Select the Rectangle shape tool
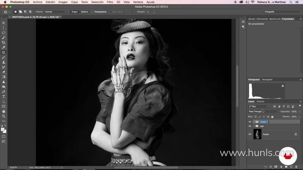303x170 pixels. click(x=3, y=106)
